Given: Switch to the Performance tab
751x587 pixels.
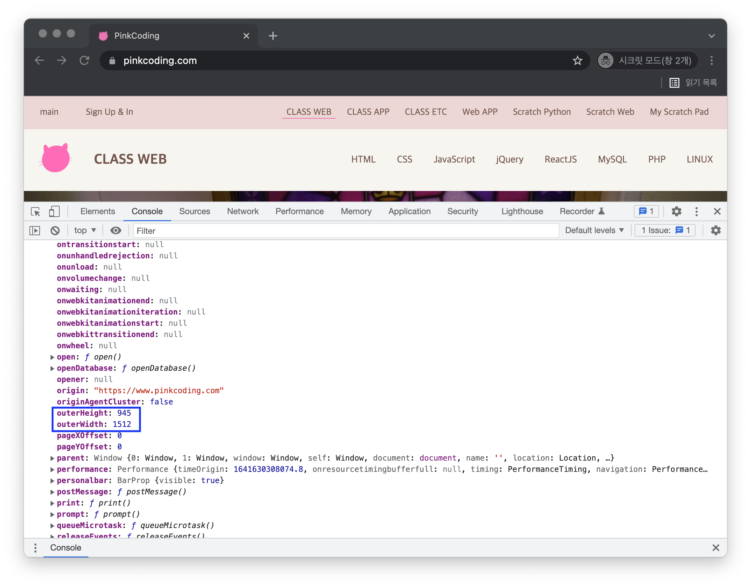Looking at the screenshot, I should pos(300,211).
